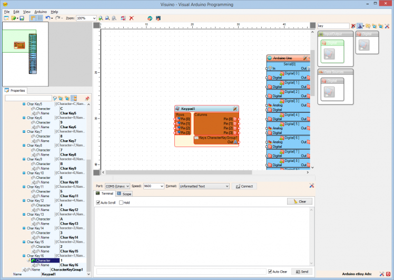The height and width of the screenshot is (280, 394).
Task: Enable the Hold checkbox
Action: tap(121, 202)
